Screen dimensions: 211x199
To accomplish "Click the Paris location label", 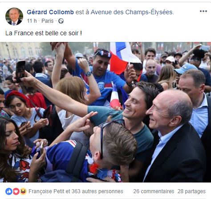I will [48, 21].
